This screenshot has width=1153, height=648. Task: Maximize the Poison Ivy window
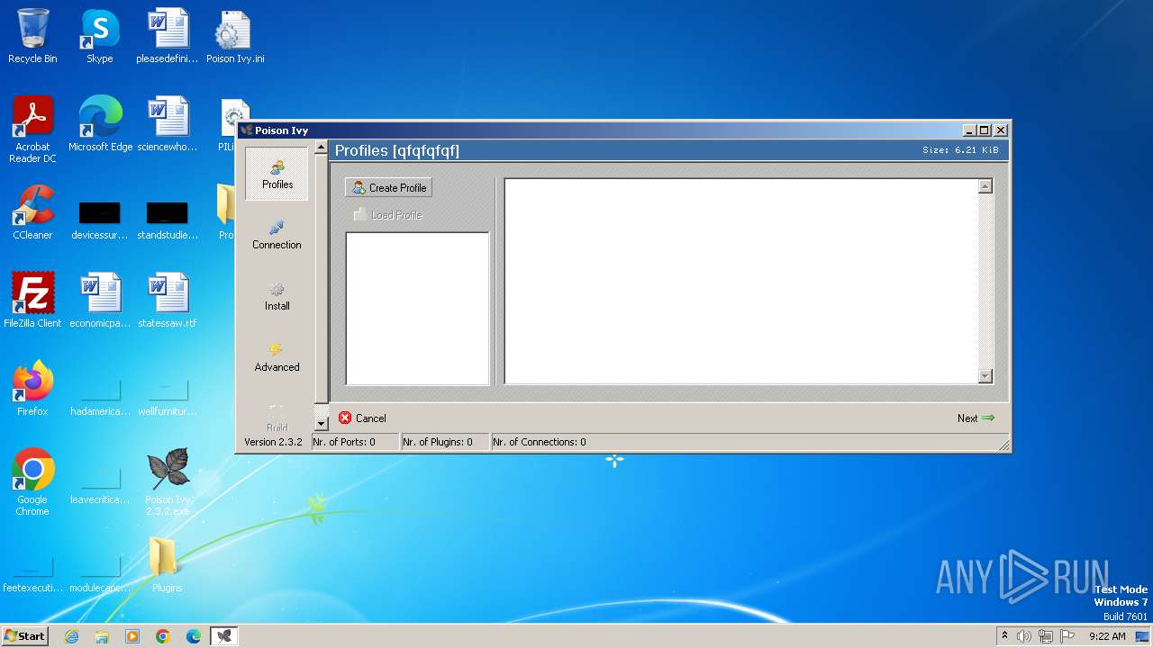point(985,130)
